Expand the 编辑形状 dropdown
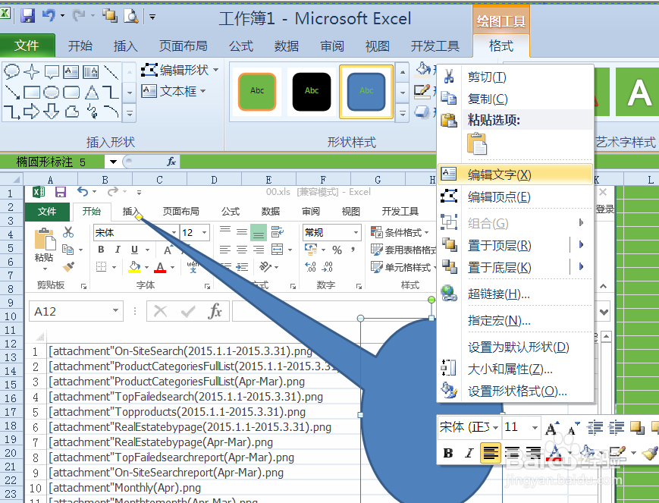 click(216, 70)
